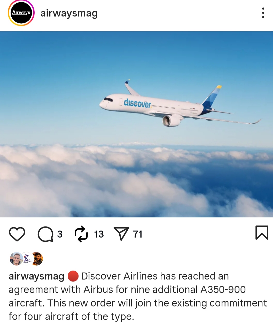Screen dimensions: 273x336
Task: Open the three-dot more options menu
Action: [x=263, y=13]
